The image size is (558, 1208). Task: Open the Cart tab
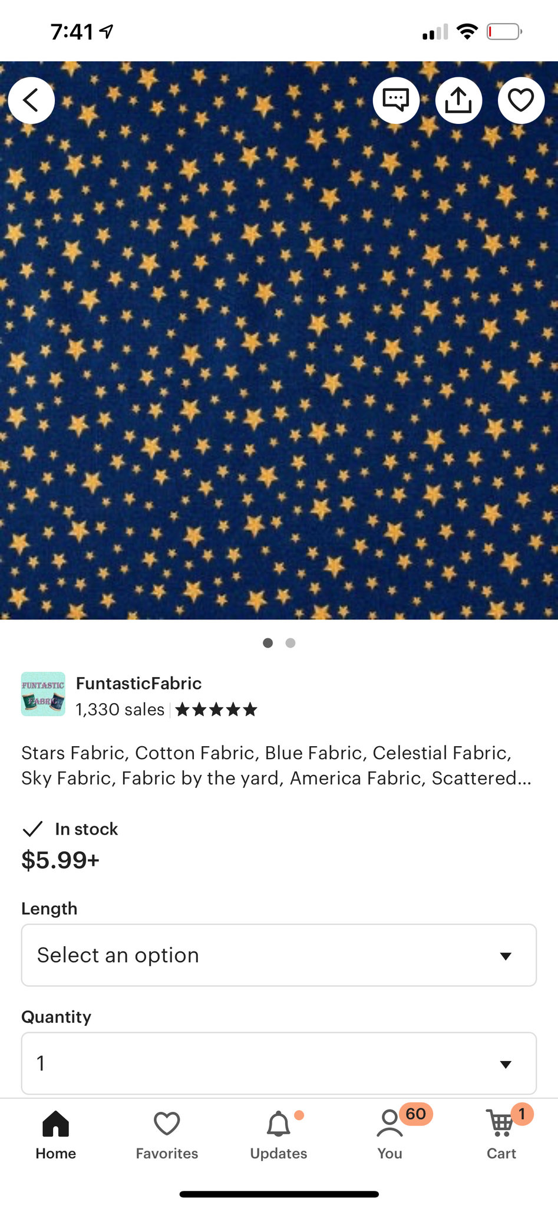point(501,1135)
